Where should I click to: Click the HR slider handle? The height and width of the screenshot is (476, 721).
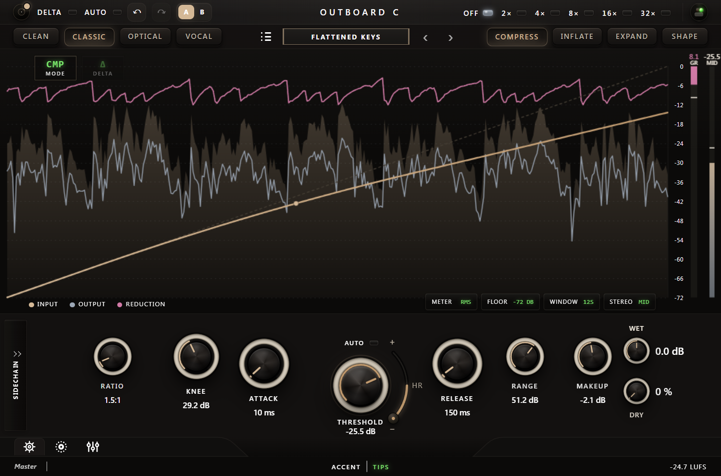tap(393, 418)
